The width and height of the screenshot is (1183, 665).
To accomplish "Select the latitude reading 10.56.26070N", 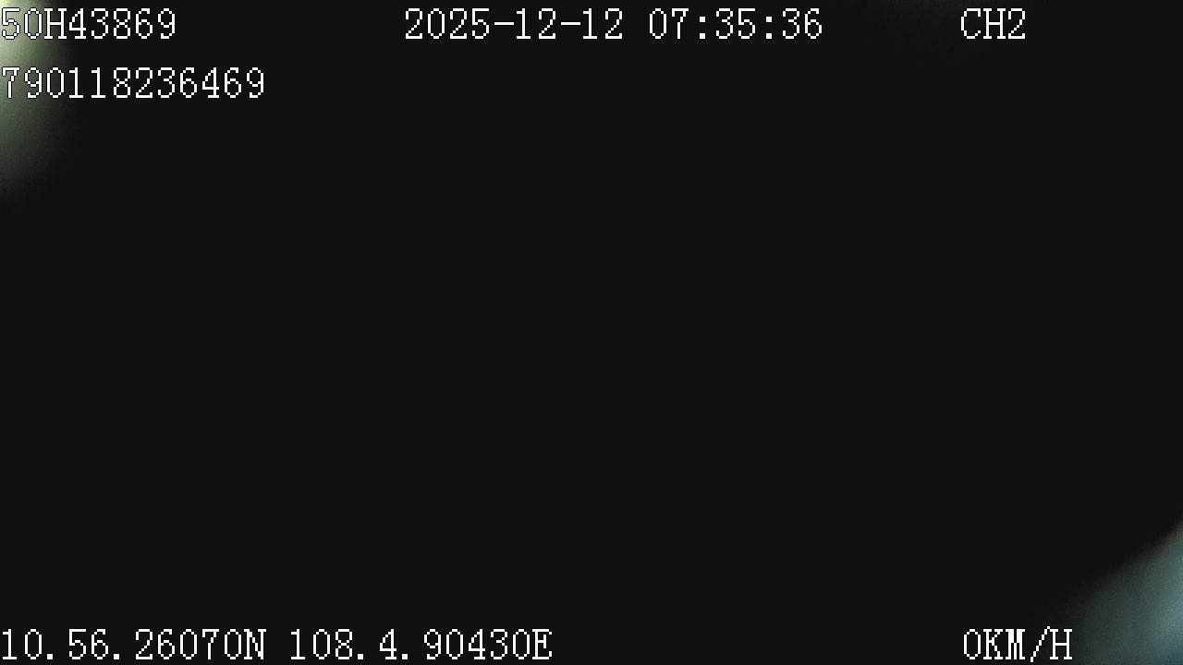I will [133, 645].
